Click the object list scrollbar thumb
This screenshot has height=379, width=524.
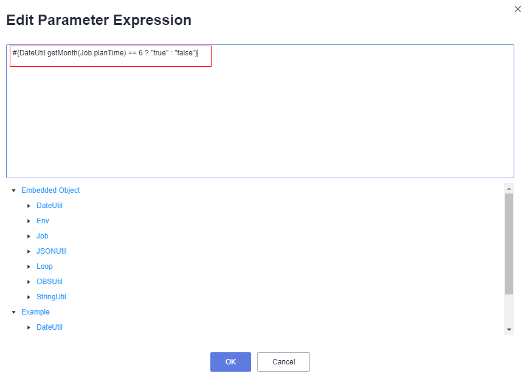(509, 243)
